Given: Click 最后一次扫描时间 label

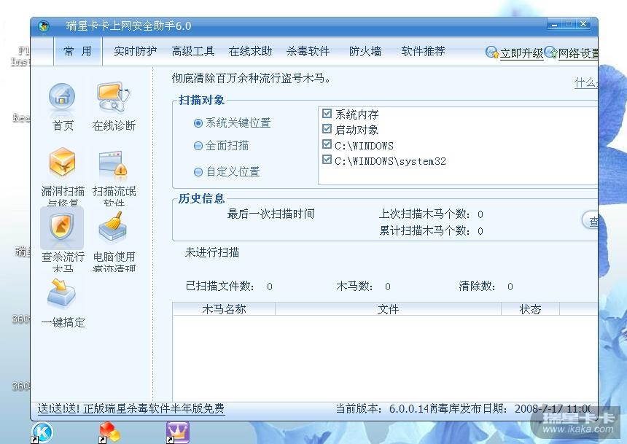Looking at the screenshot, I should click(270, 214).
